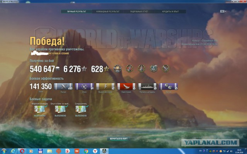
Task: Click the EN language indicator in tray
Action: 200,151
